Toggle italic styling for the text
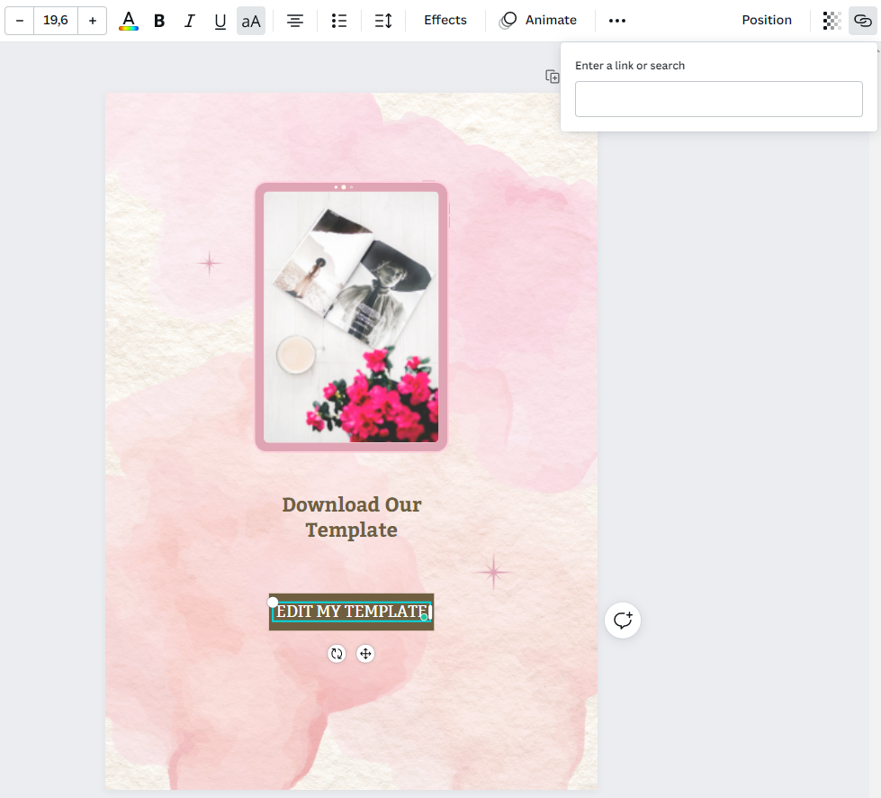Viewport: 881px width, 798px height. [x=190, y=20]
